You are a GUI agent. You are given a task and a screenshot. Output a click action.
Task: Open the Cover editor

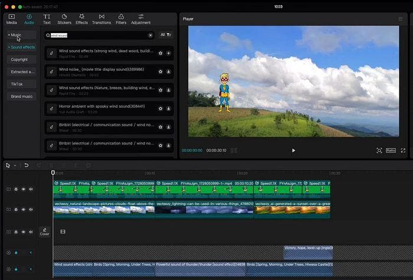[x=44, y=232]
